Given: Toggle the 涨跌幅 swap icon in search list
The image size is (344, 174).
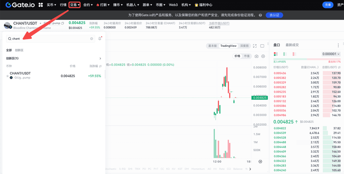Looking at the screenshot, I should coord(100,66).
